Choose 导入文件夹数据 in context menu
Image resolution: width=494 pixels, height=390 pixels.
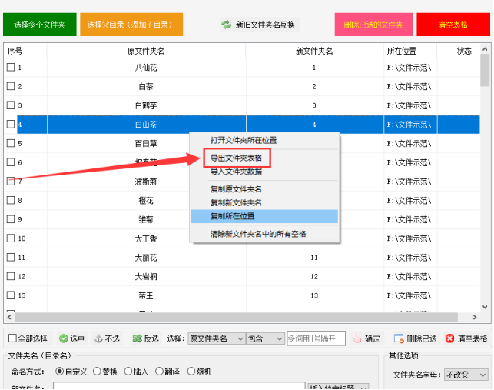[237, 172]
